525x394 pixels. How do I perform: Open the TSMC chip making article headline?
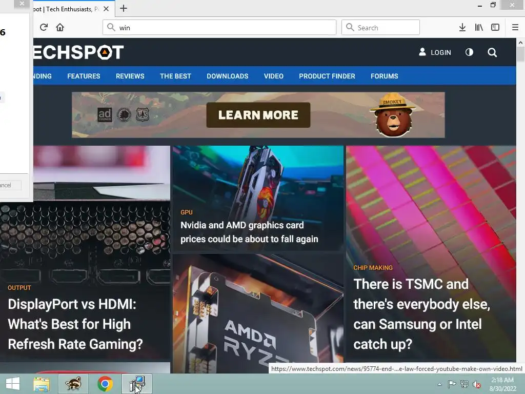[421, 314]
